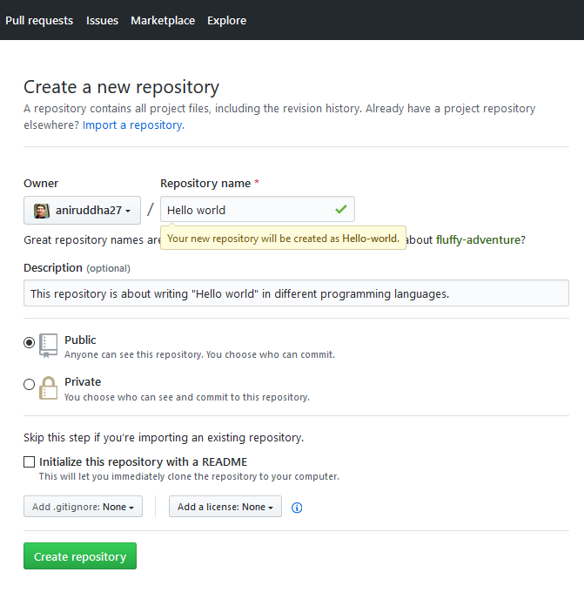Open Marketplace from the top navigation
584x599 pixels.
[x=163, y=20]
